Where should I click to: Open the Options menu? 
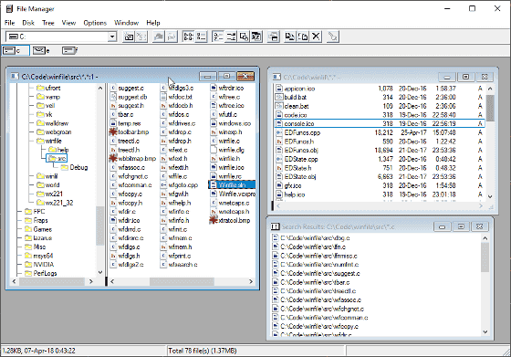pyautogui.click(x=95, y=23)
